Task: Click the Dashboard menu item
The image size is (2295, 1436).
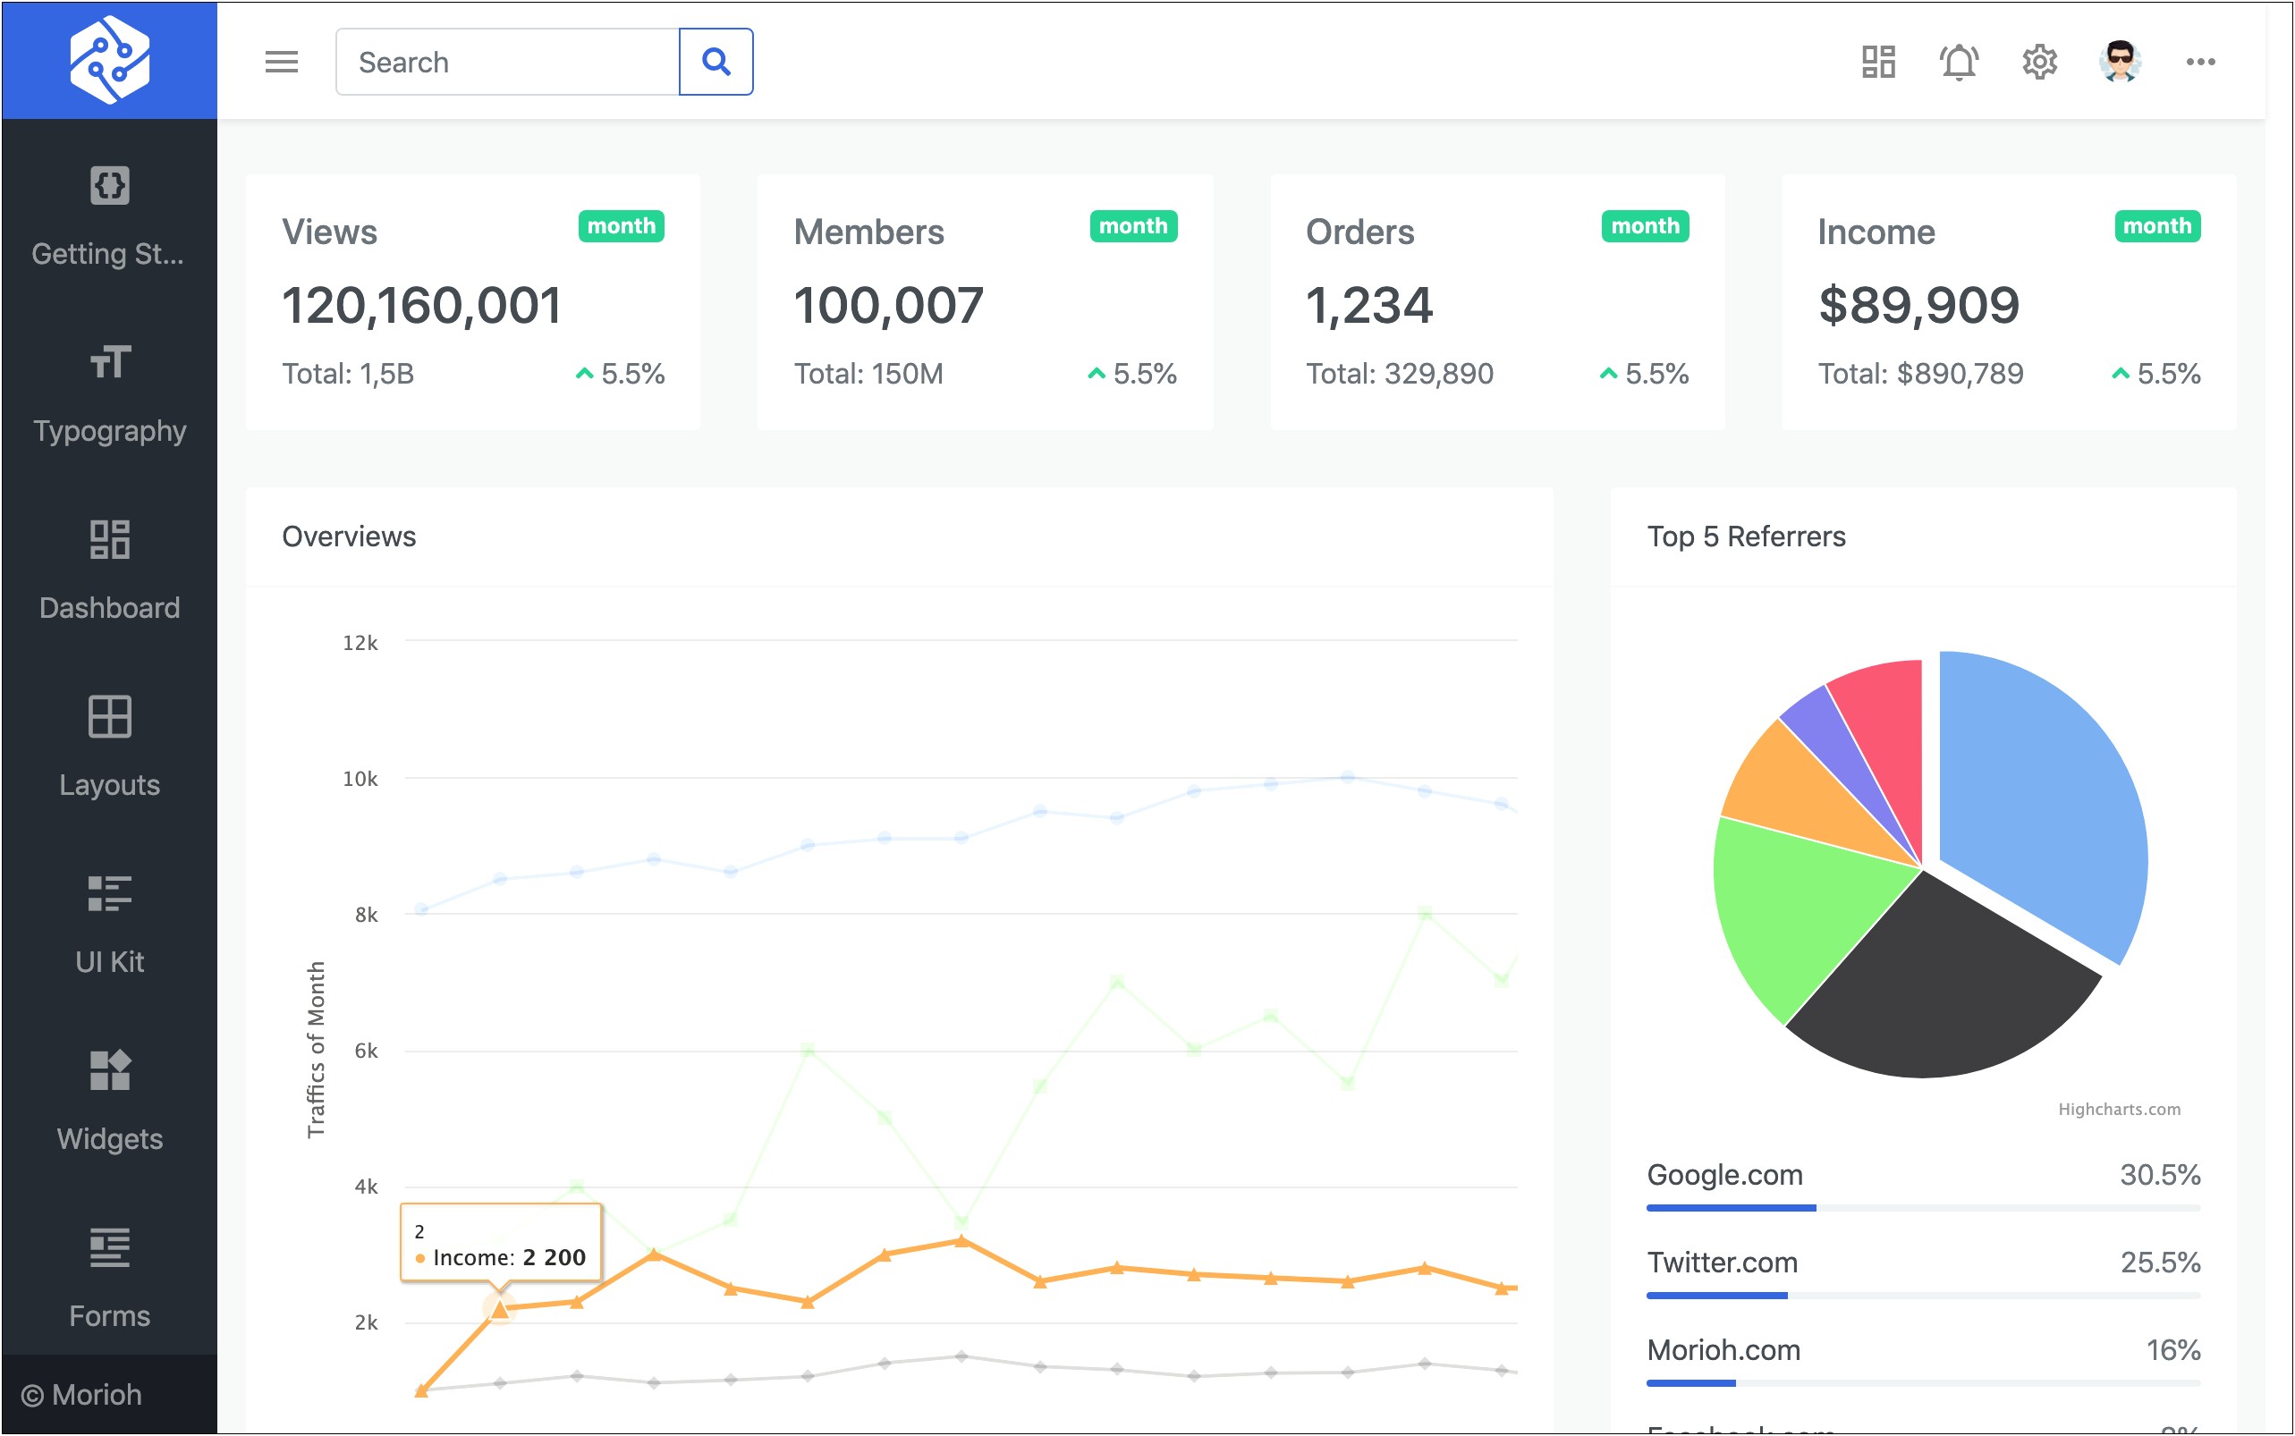Action: coord(109,572)
